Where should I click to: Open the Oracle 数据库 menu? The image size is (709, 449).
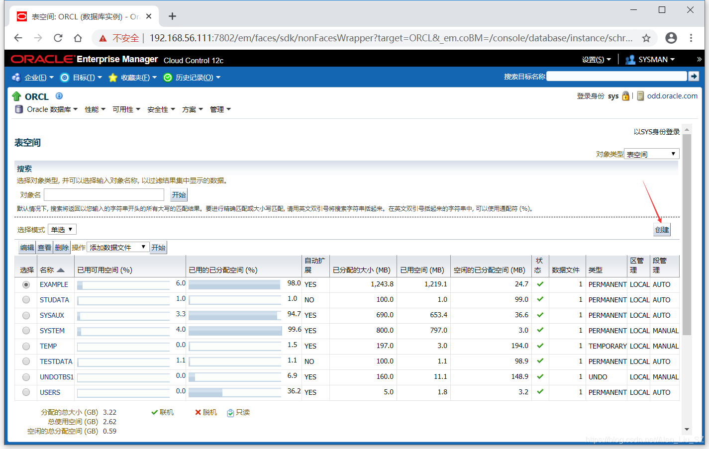[52, 109]
